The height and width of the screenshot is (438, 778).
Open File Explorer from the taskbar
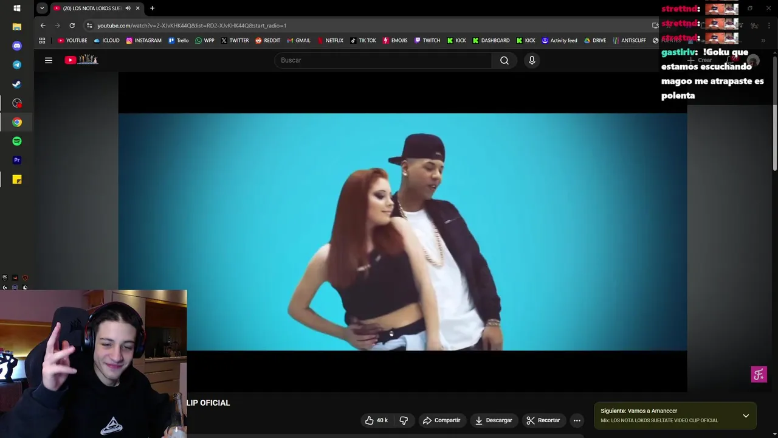pyautogui.click(x=17, y=27)
